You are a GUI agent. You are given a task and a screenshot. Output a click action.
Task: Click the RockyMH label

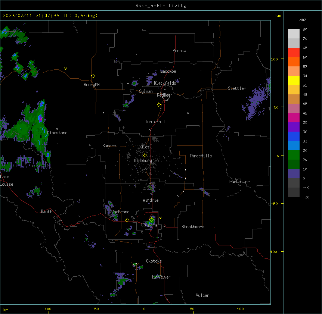[92, 85]
